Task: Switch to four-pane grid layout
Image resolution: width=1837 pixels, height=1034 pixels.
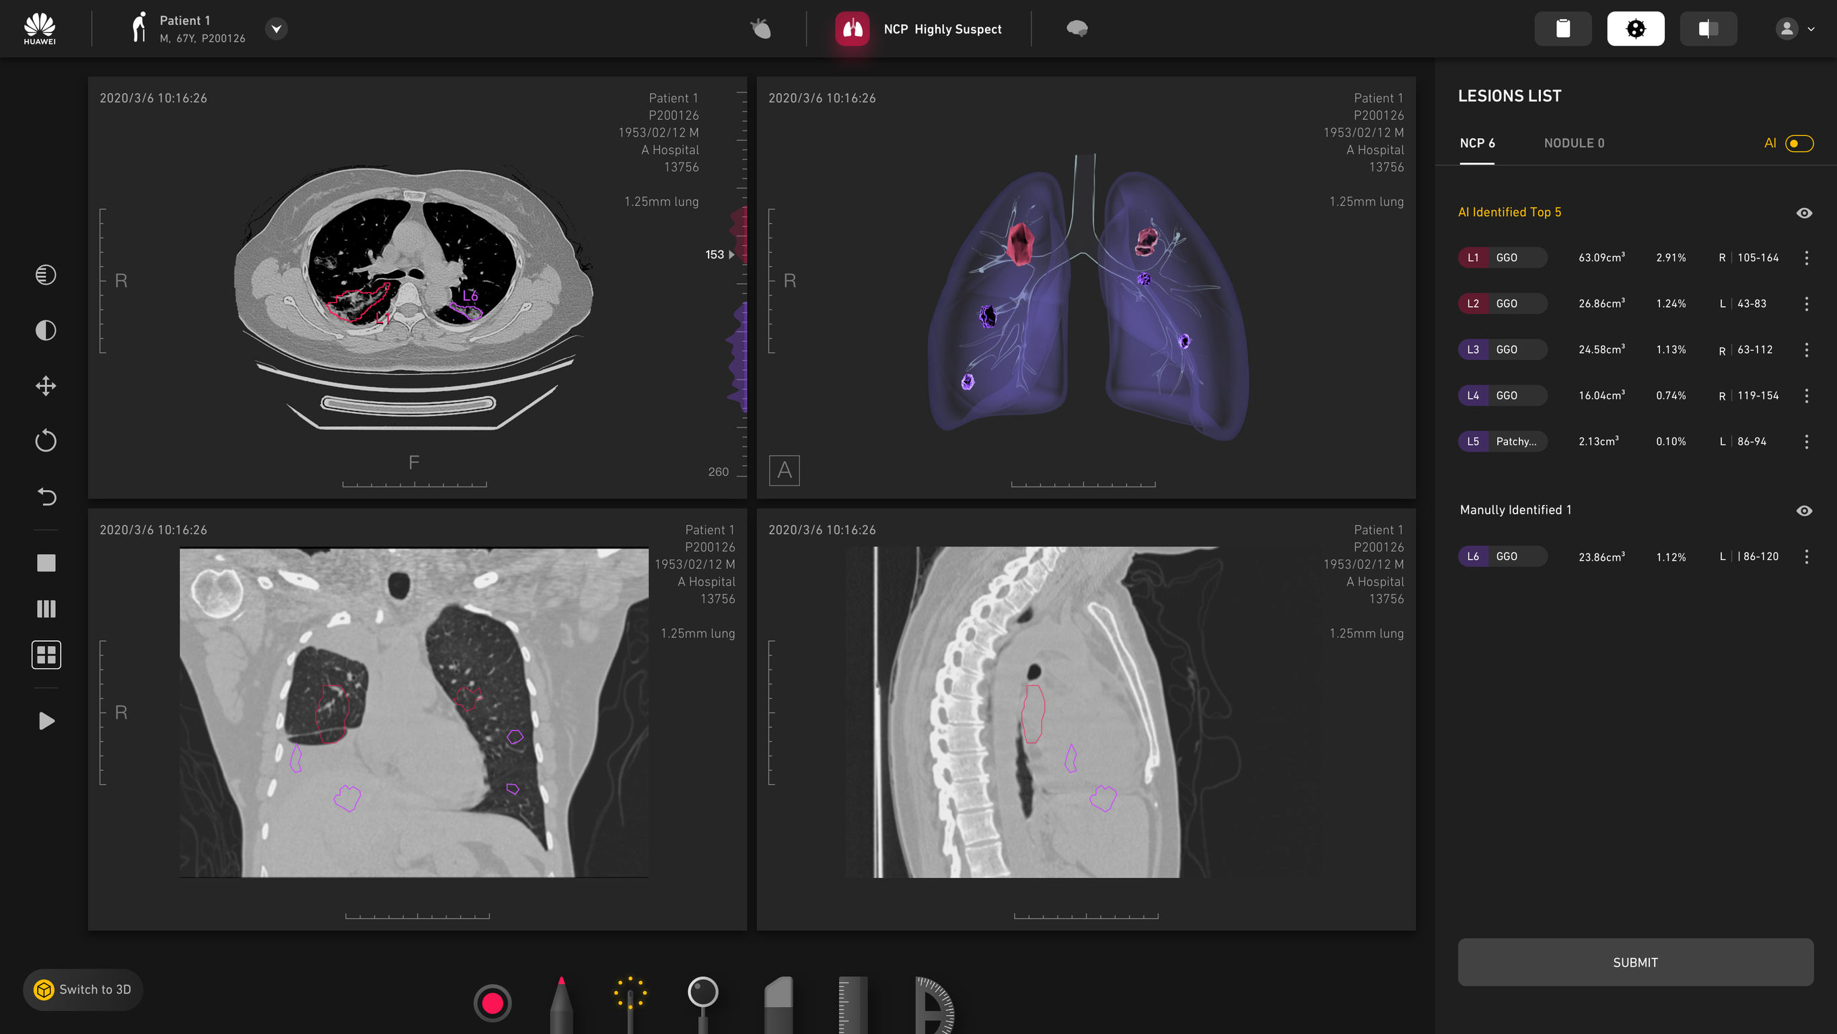Action: coord(46,654)
